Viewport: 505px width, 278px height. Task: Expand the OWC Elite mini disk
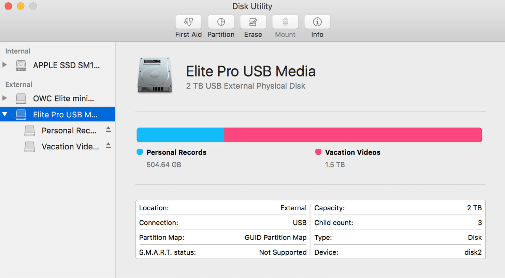pos(5,98)
